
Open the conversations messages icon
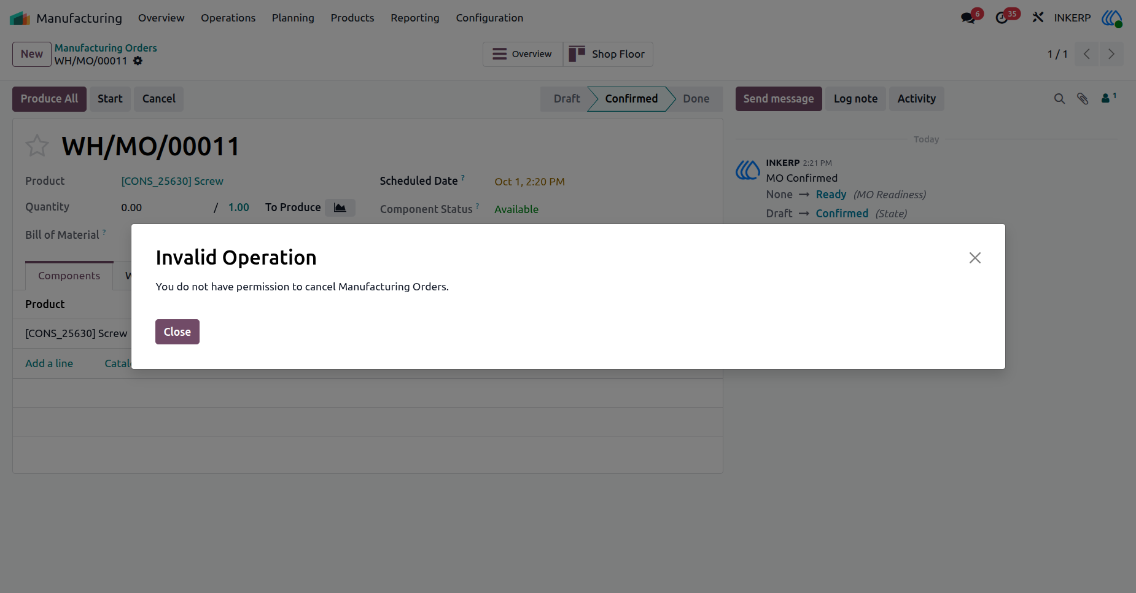[x=968, y=18]
